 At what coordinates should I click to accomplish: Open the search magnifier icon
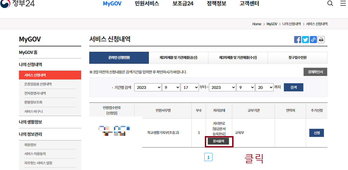tap(330, 4)
